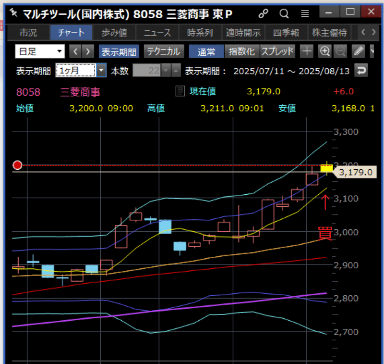Click the 本数 count field showing 22
This screenshot has width=384, height=364.
146,70
